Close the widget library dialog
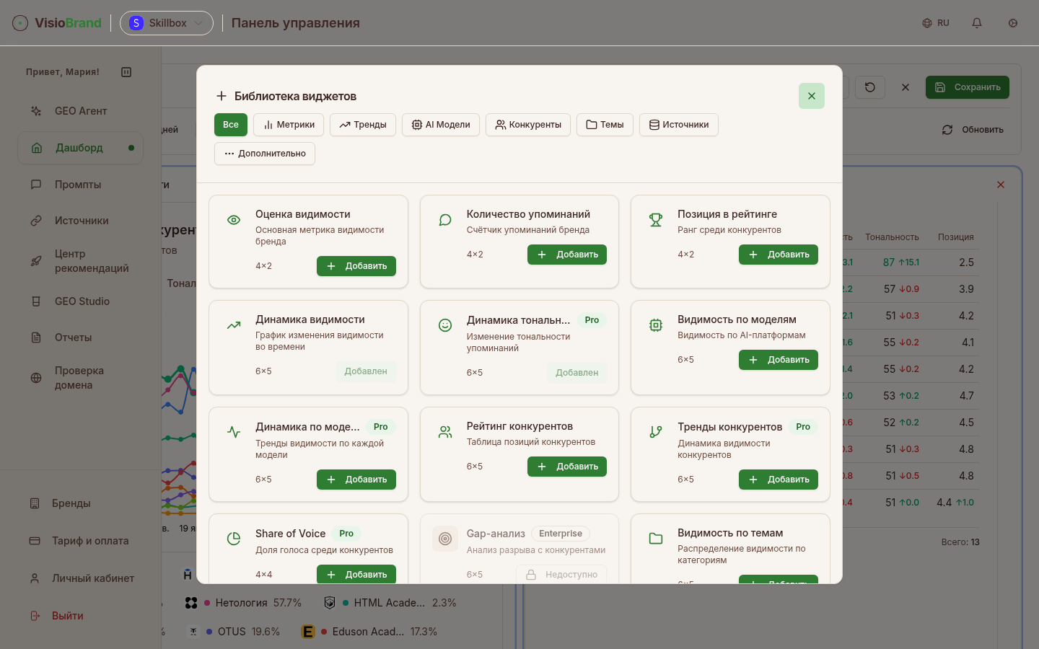This screenshot has width=1039, height=649. click(811, 96)
